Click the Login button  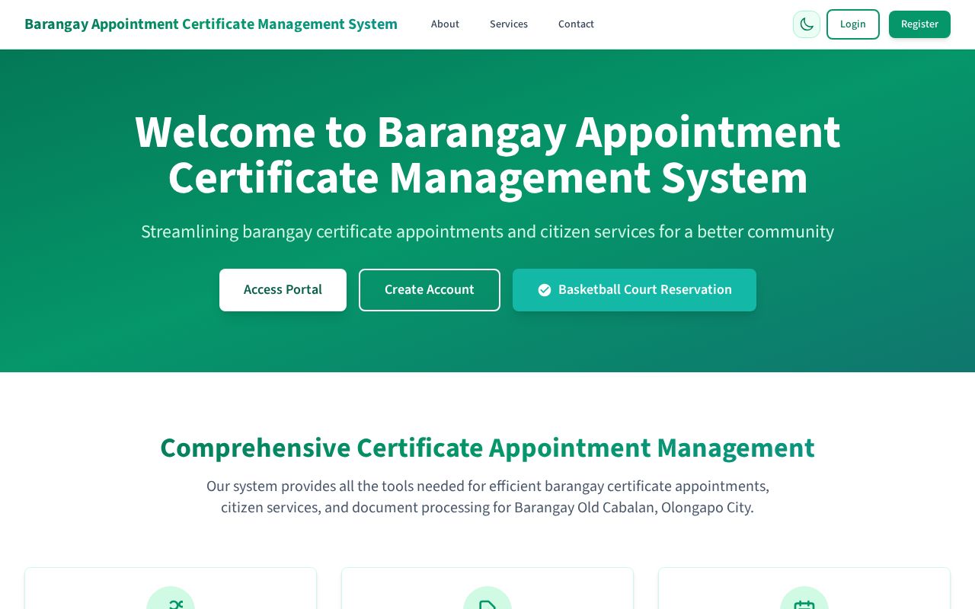coord(853,24)
